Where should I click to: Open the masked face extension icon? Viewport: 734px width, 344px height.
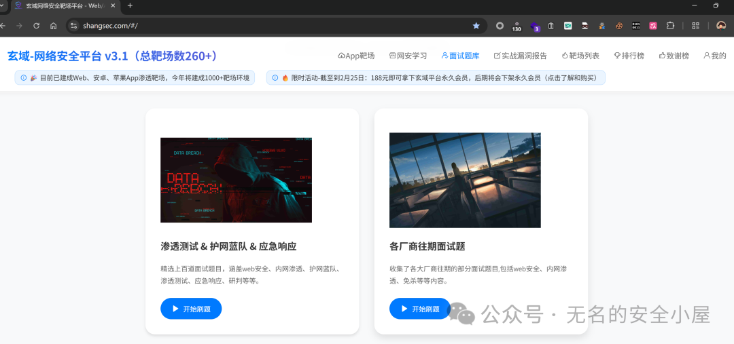584,26
